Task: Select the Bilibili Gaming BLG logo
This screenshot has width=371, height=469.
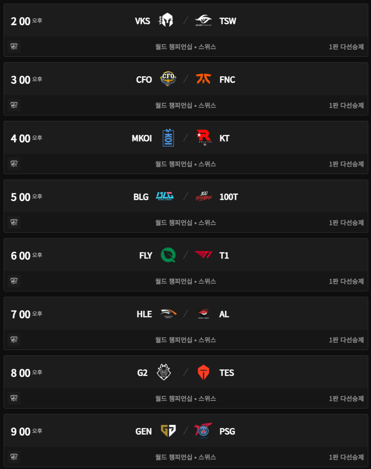Action: coord(165,197)
